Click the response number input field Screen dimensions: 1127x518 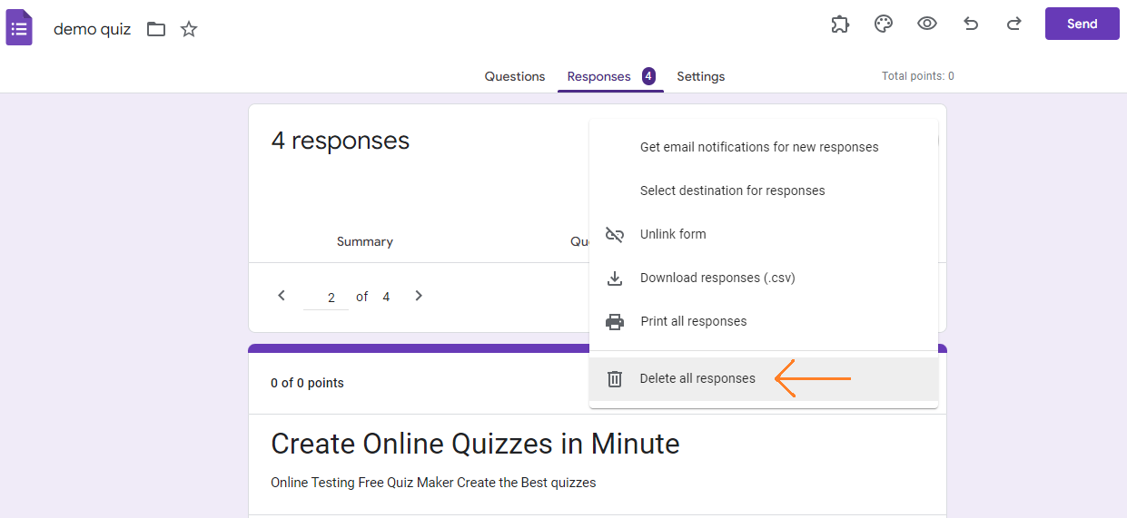click(x=327, y=298)
